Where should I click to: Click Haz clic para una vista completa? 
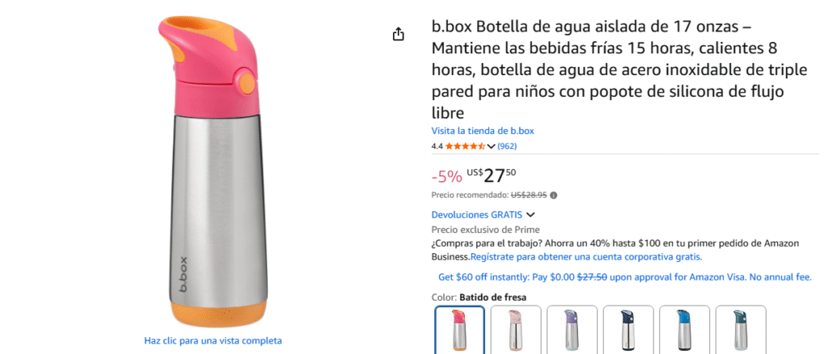coord(213,340)
